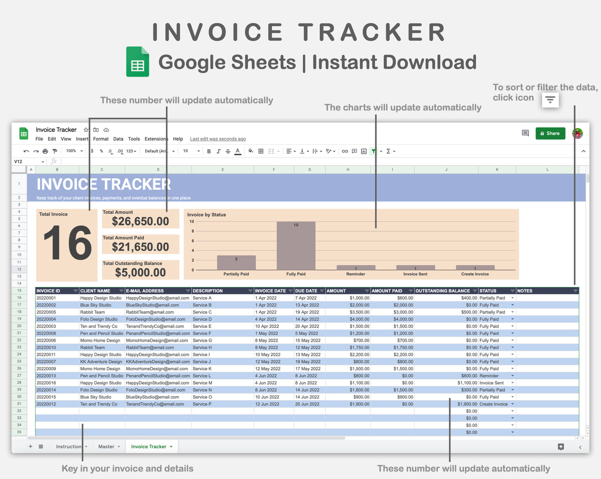Toggle Strikethrough formatting
Screen dimensions: 601x479
tap(228, 151)
